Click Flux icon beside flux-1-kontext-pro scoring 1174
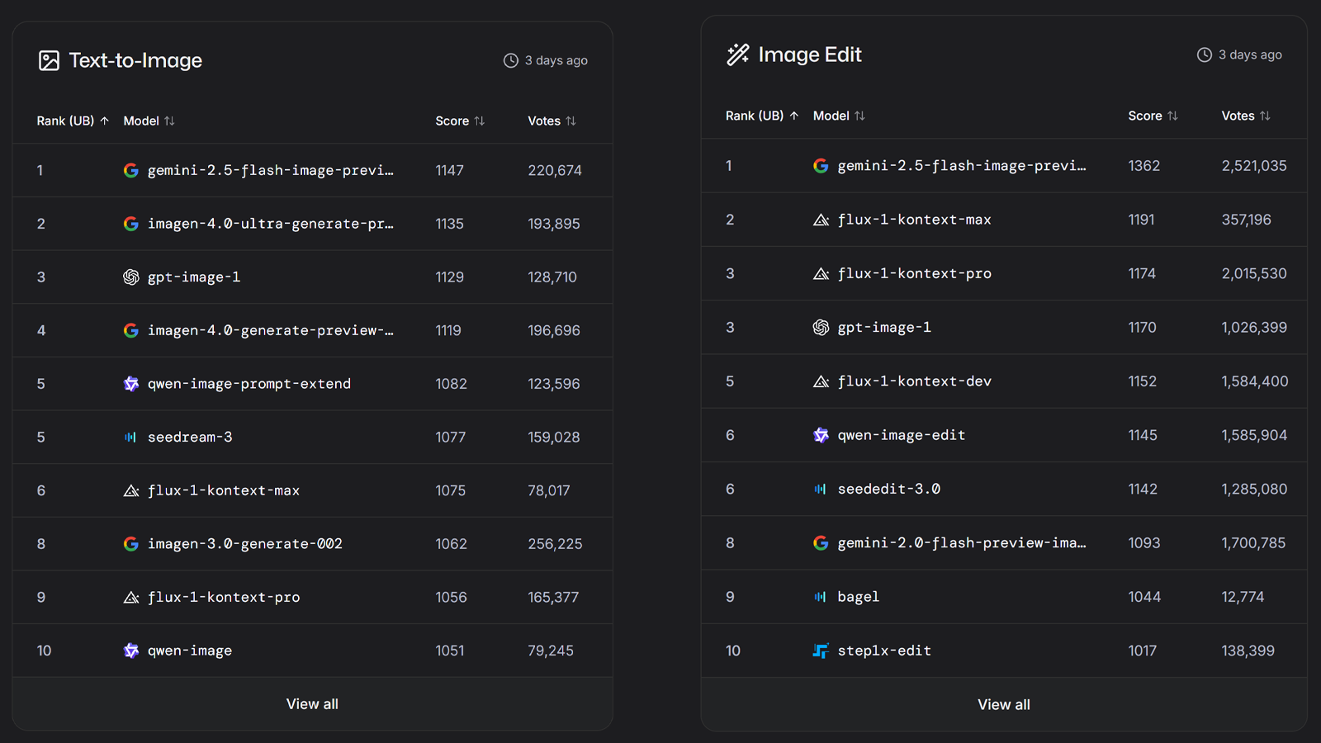 coord(821,273)
